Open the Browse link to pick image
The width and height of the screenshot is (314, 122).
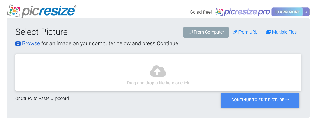click(x=31, y=43)
